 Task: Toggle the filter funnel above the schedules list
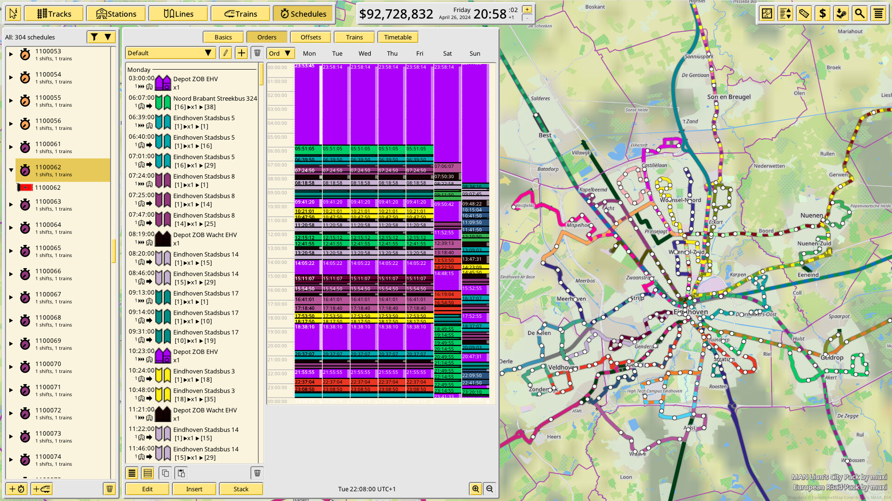tap(94, 37)
